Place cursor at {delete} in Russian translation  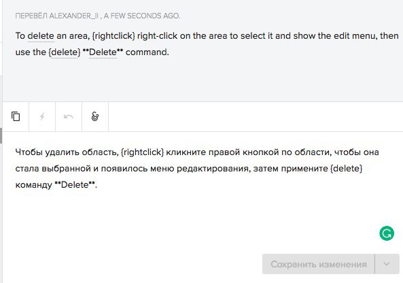[346, 169]
